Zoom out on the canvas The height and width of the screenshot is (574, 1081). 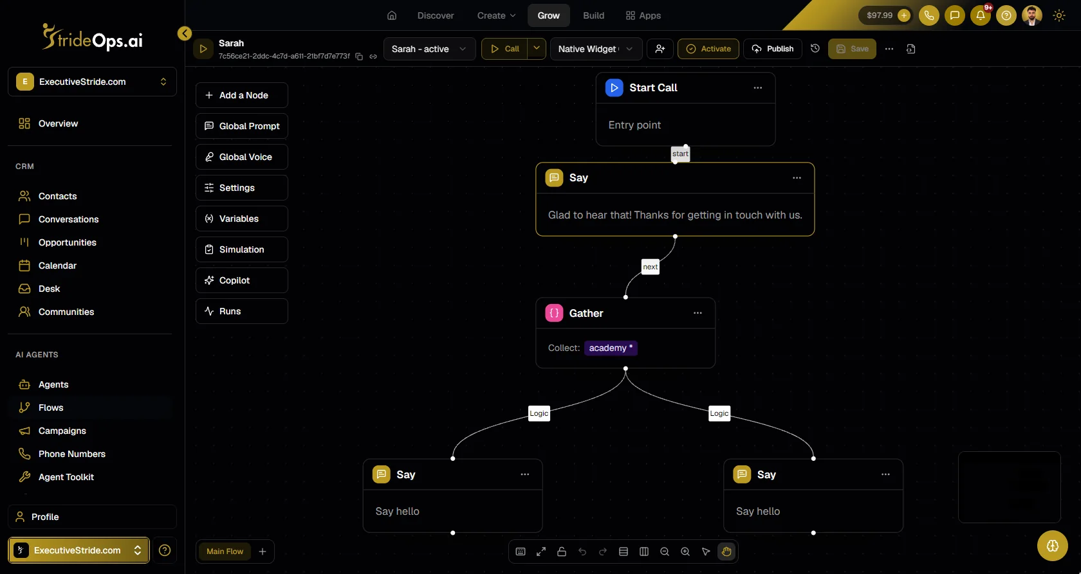click(x=665, y=552)
